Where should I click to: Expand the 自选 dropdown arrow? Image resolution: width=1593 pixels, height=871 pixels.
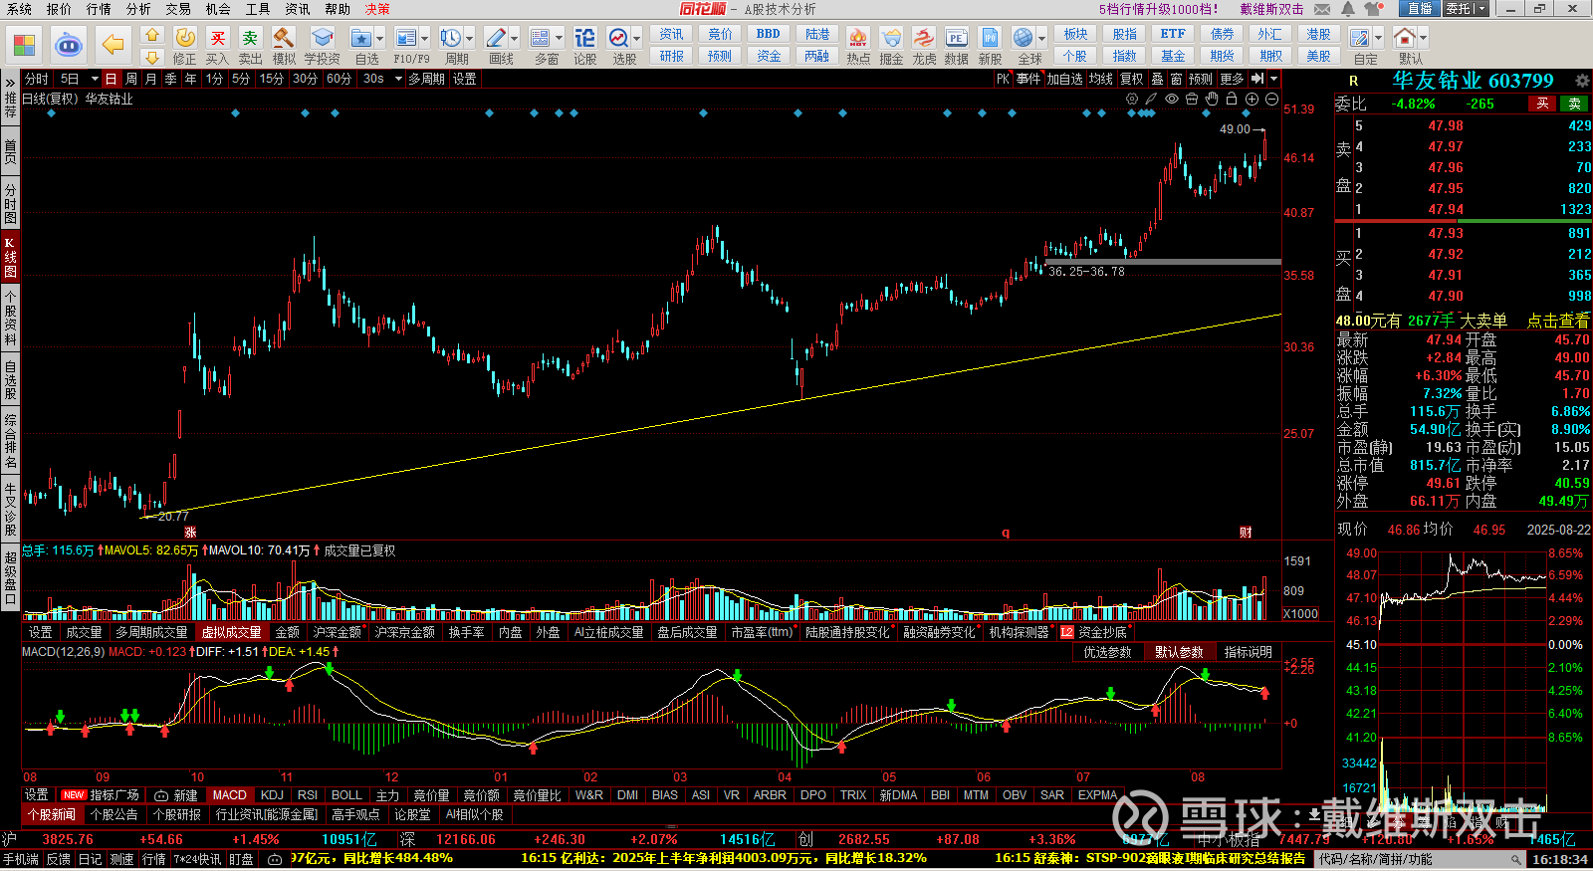(x=380, y=39)
